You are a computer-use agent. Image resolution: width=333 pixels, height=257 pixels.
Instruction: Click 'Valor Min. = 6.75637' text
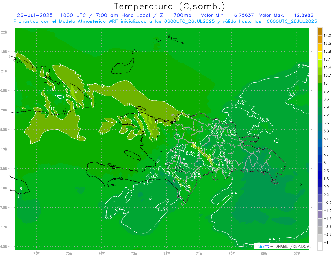(228, 15)
